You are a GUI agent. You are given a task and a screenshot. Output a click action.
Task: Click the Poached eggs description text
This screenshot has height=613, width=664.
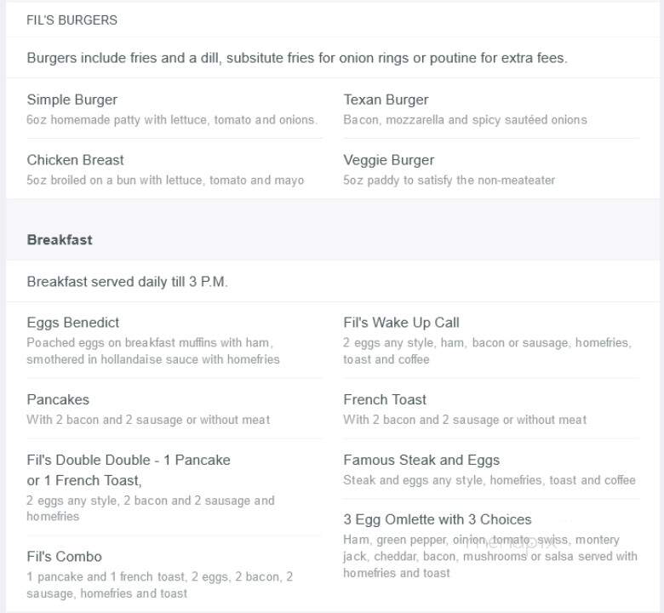[x=153, y=351]
